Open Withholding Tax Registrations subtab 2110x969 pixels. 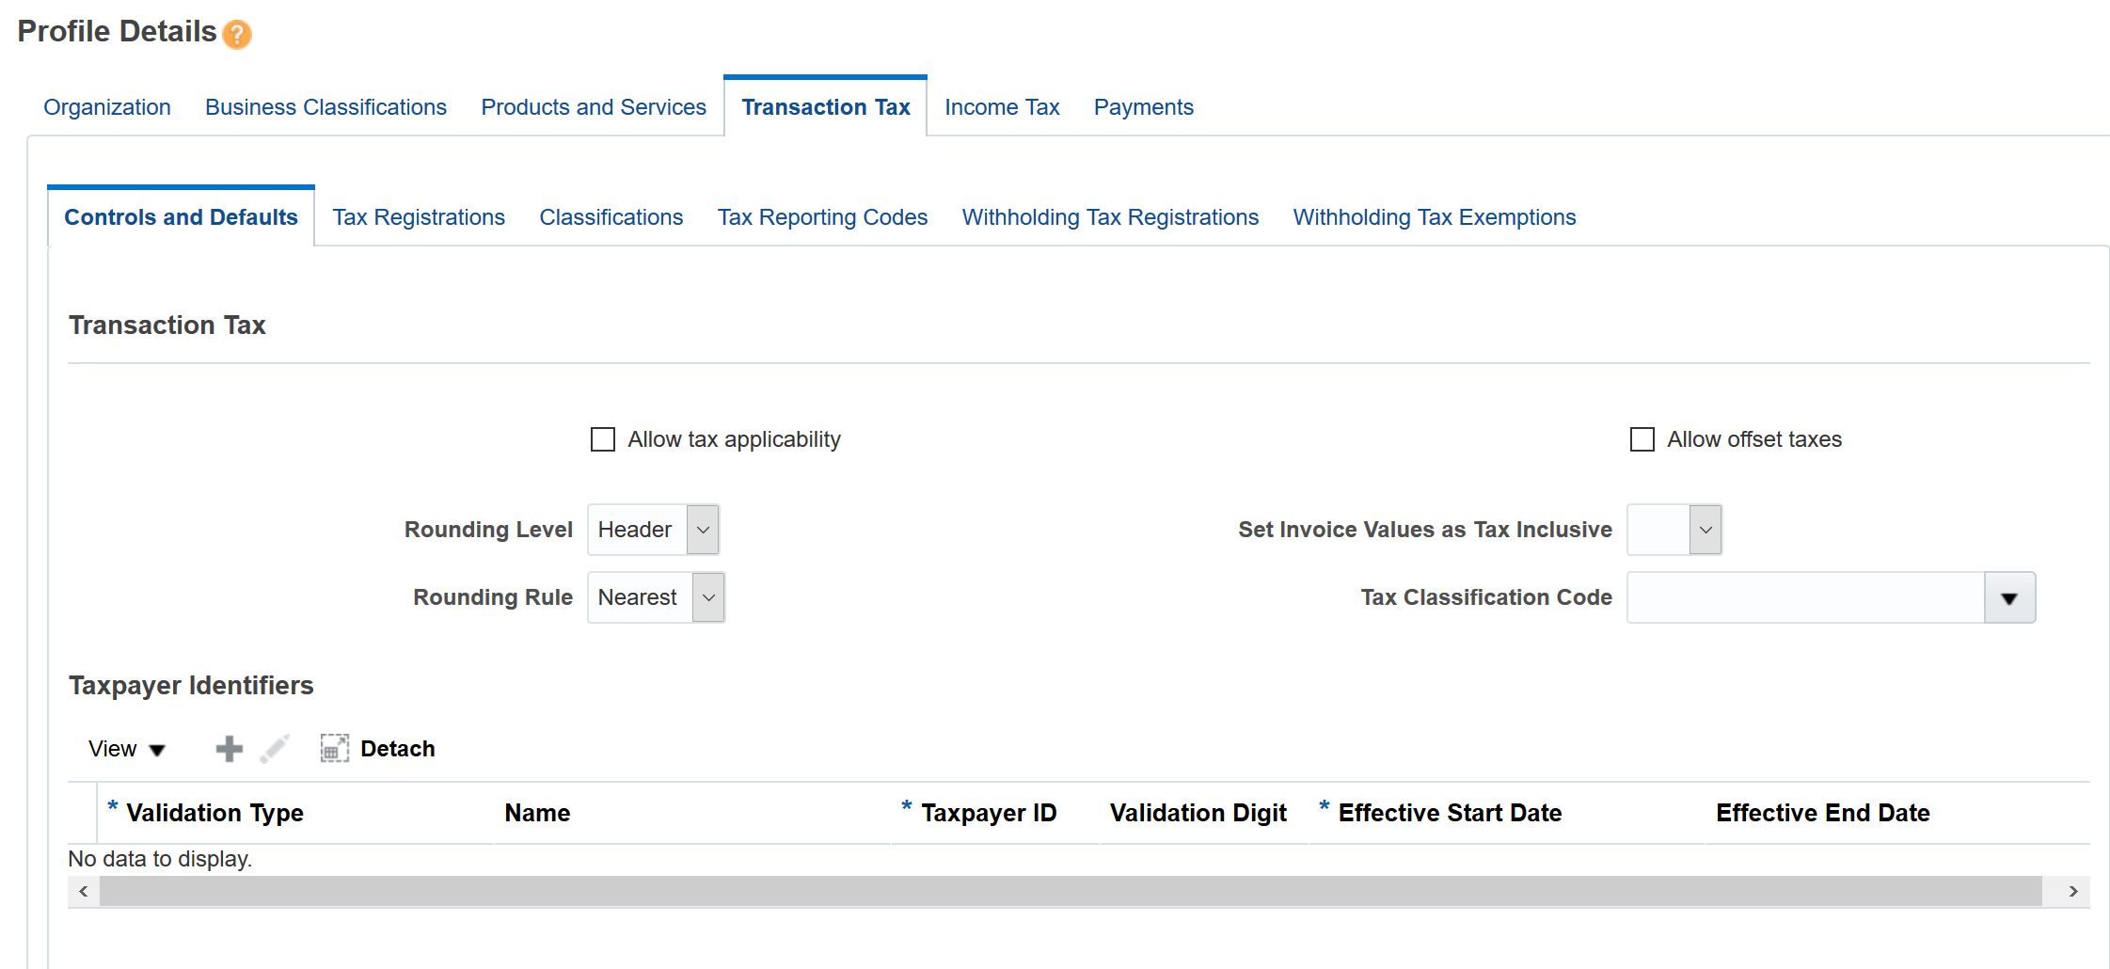[x=1110, y=217]
